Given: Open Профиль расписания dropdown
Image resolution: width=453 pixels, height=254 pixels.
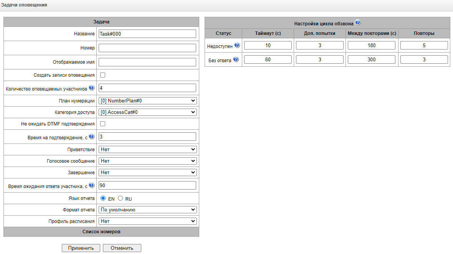Looking at the screenshot, I should 148,221.
